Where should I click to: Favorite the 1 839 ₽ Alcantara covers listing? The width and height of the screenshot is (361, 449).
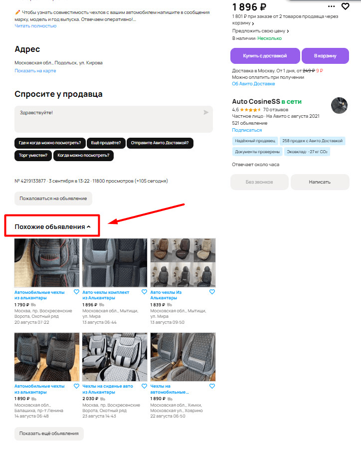tap(212, 292)
